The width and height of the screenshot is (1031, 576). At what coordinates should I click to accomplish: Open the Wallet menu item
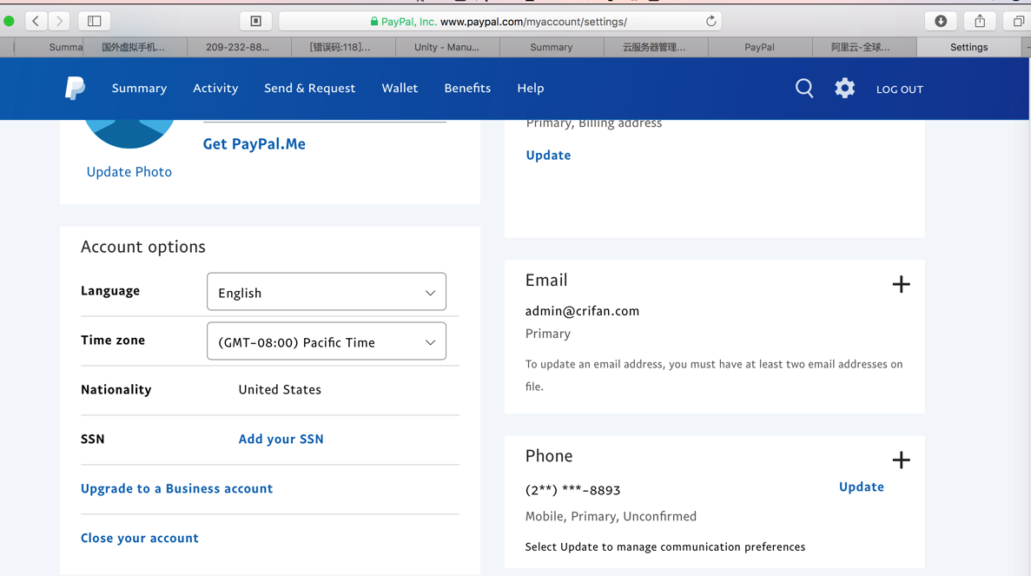pos(400,88)
